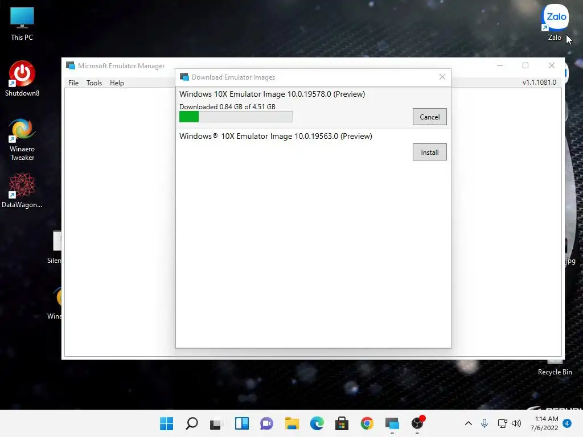Open Microsoft Store from the taskbar
The image size is (583, 437).
tap(342, 423)
